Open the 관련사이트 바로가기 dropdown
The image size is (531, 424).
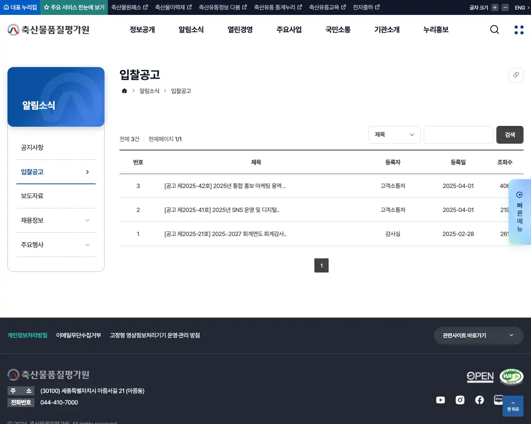click(x=478, y=335)
